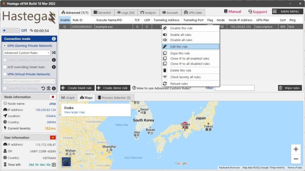Open the OpenVPN Standard (UDP) dropdown
305x171 pixels.
pos(29,81)
